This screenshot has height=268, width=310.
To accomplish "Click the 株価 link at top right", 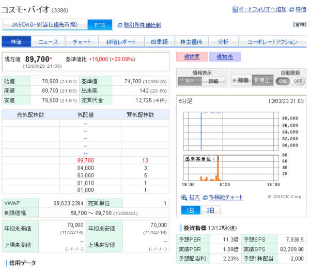I will coord(301,9).
